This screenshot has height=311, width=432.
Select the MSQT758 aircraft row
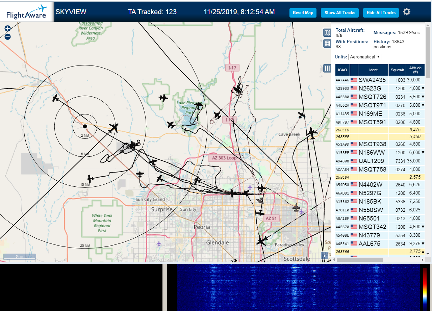pyautogui.click(x=380, y=170)
